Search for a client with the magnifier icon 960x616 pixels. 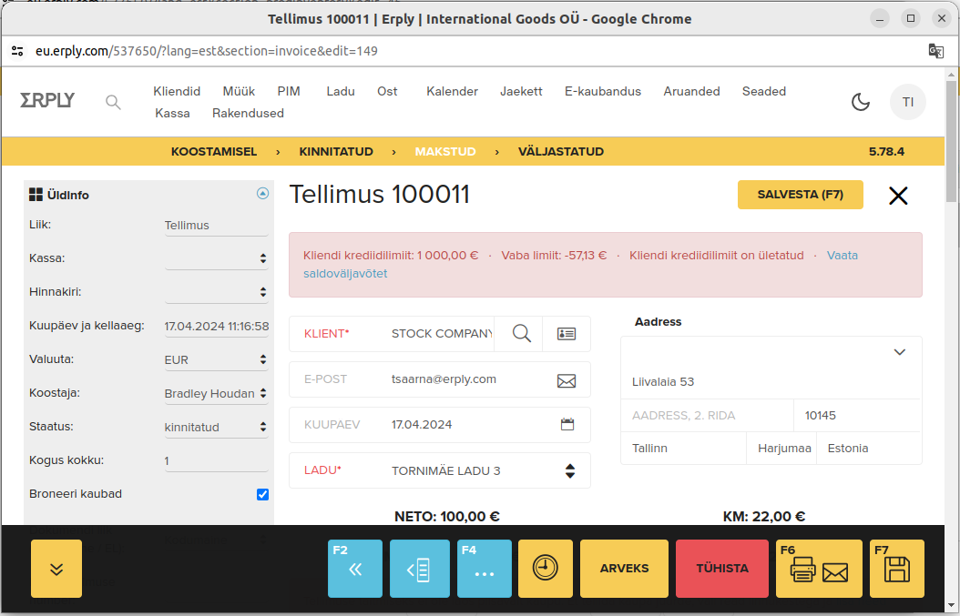coord(522,333)
